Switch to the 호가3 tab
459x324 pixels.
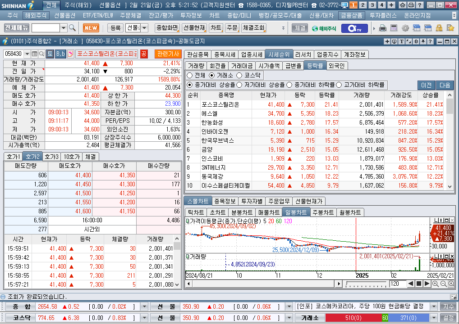click(51, 157)
